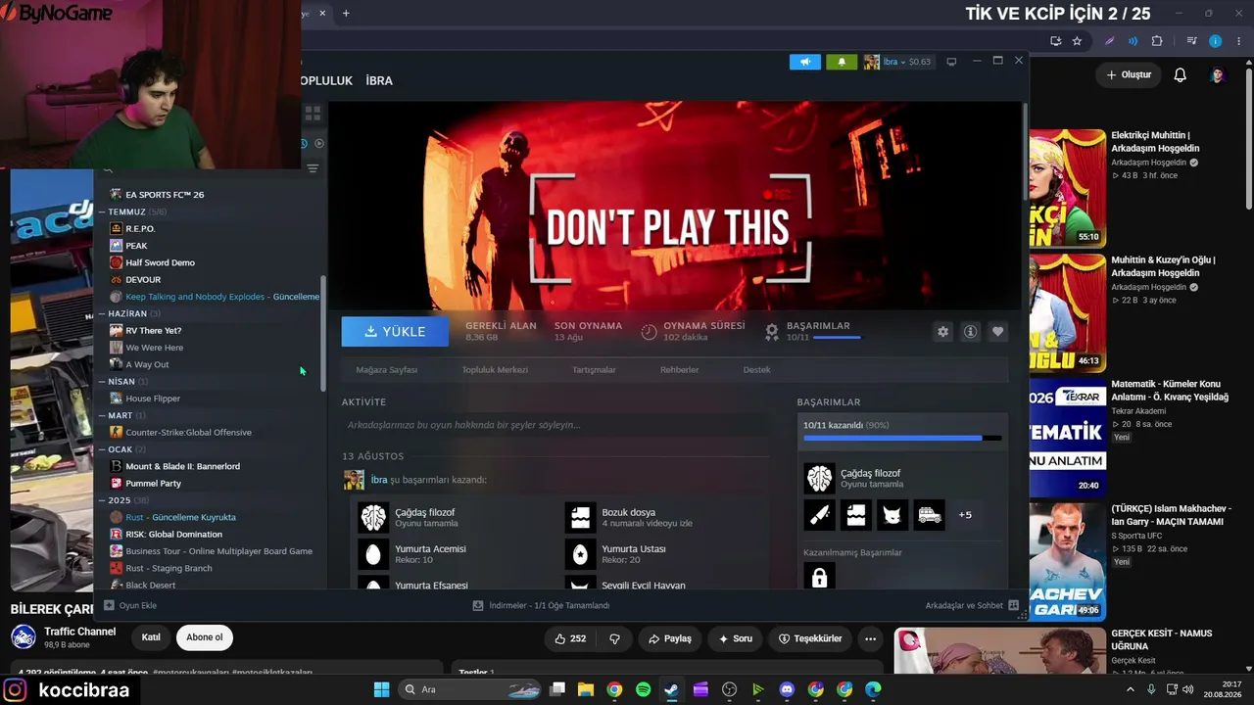Type in the activity comment field
The width and height of the screenshot is (1254, 705).
[555, 425]
